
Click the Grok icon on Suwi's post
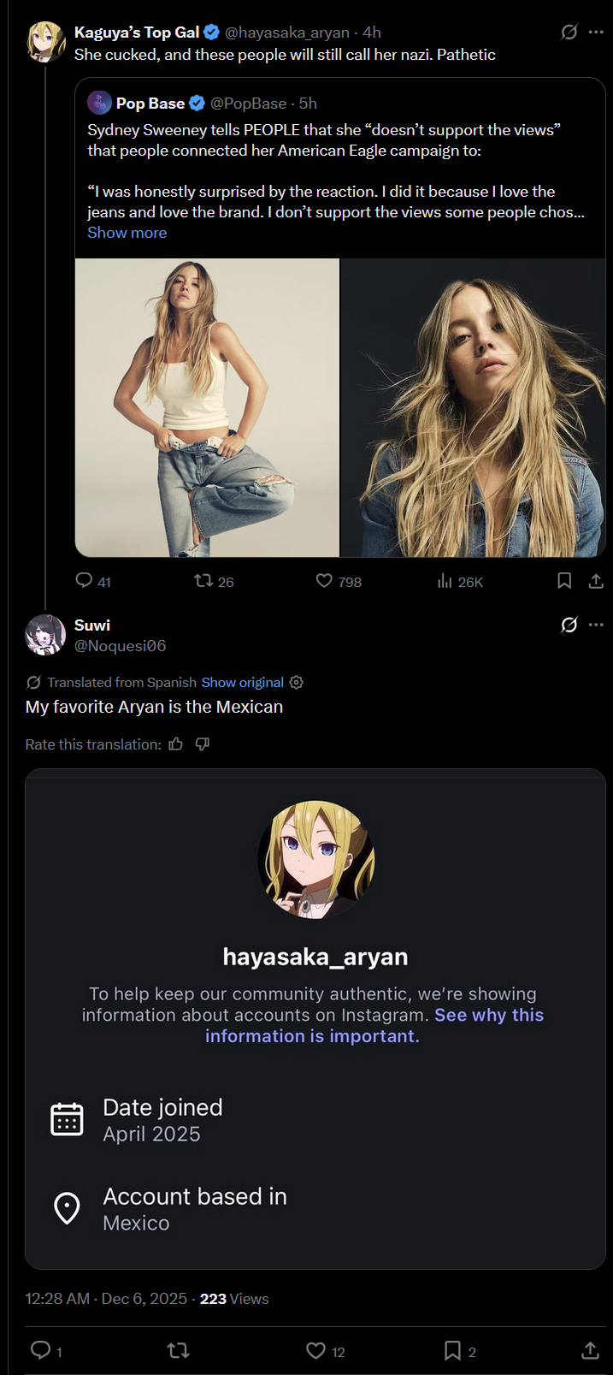[569, 625]
